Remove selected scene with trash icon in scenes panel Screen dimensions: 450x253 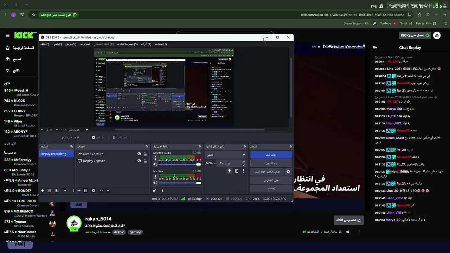click(49, 190)
